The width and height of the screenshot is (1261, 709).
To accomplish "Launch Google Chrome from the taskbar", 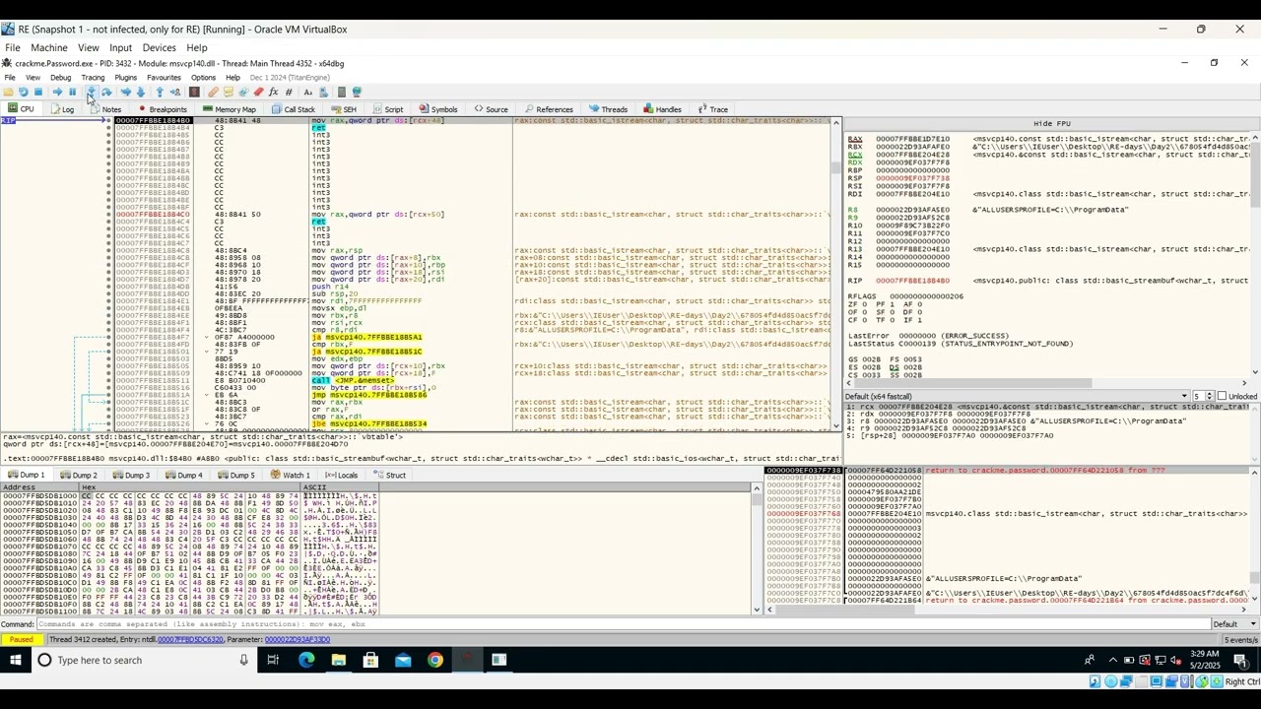I will [434, 660].
